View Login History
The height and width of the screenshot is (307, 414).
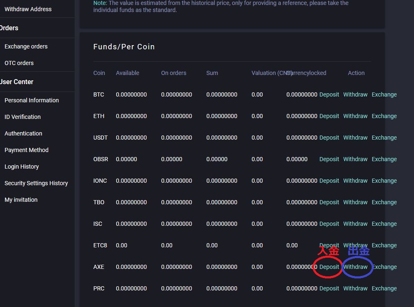pos(22,167)
